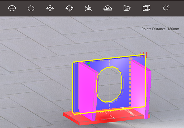Click the red square corner point marker
Viewport: 184px width, 128px height.
click(x=144, y=55)
